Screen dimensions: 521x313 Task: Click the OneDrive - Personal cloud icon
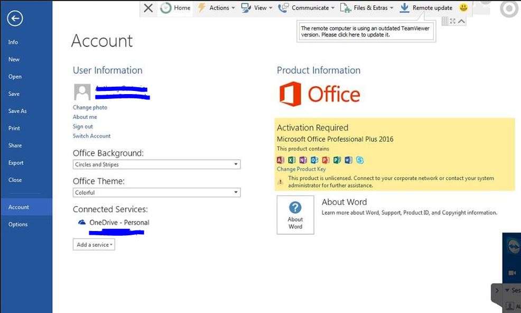click(82, 222)
